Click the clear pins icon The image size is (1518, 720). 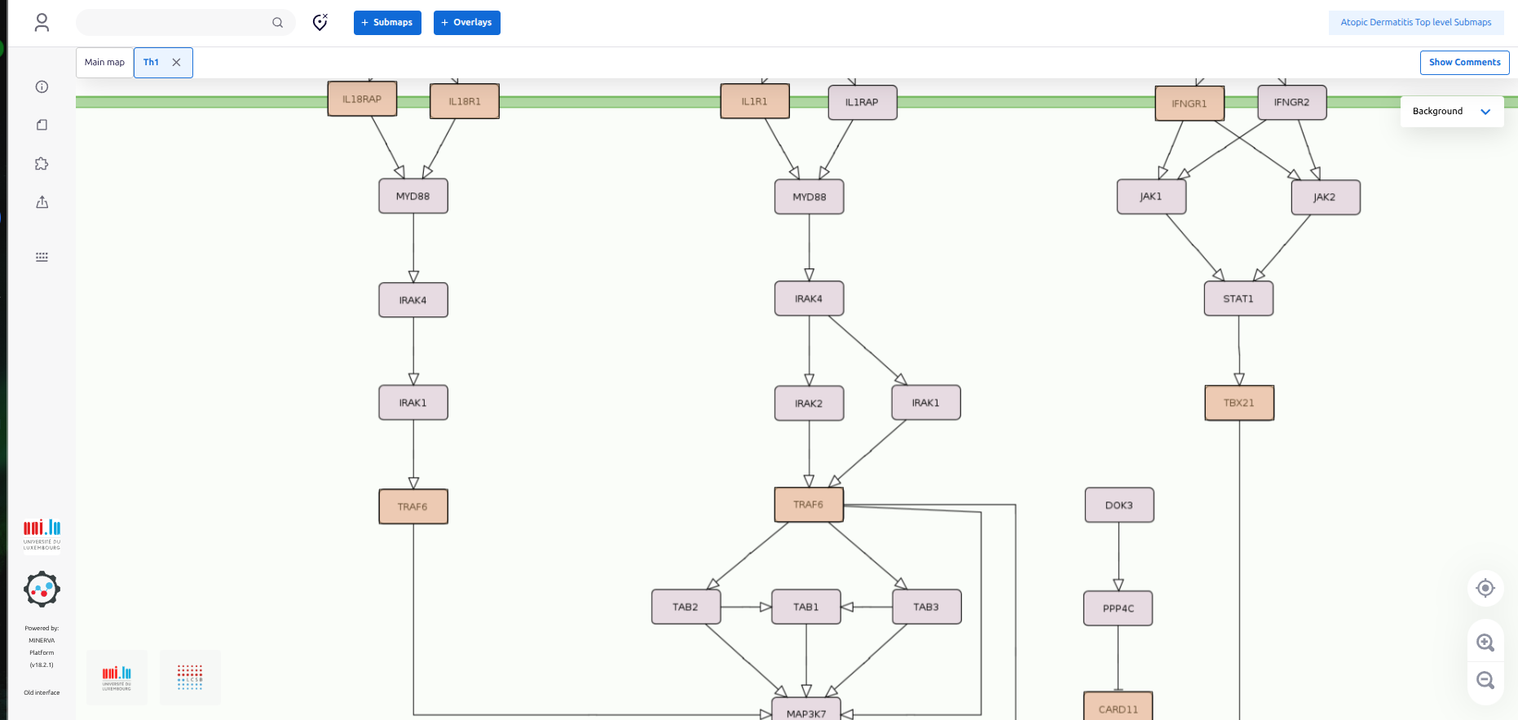[320, 23]
